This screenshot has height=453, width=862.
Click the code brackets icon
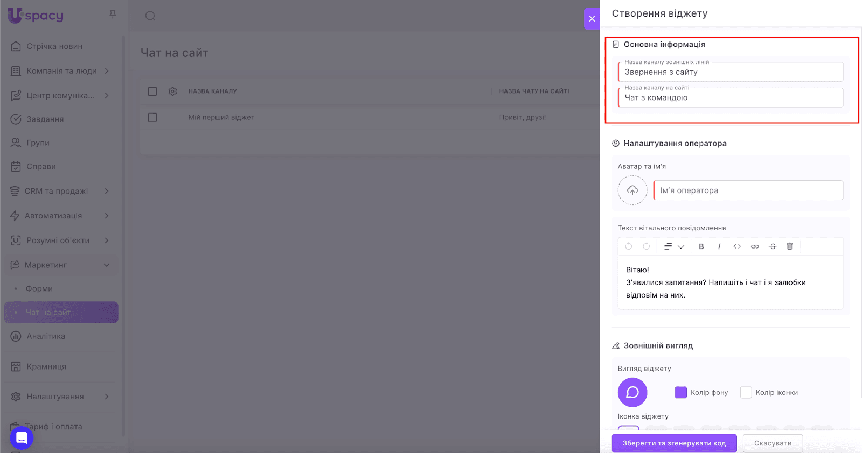737,246
